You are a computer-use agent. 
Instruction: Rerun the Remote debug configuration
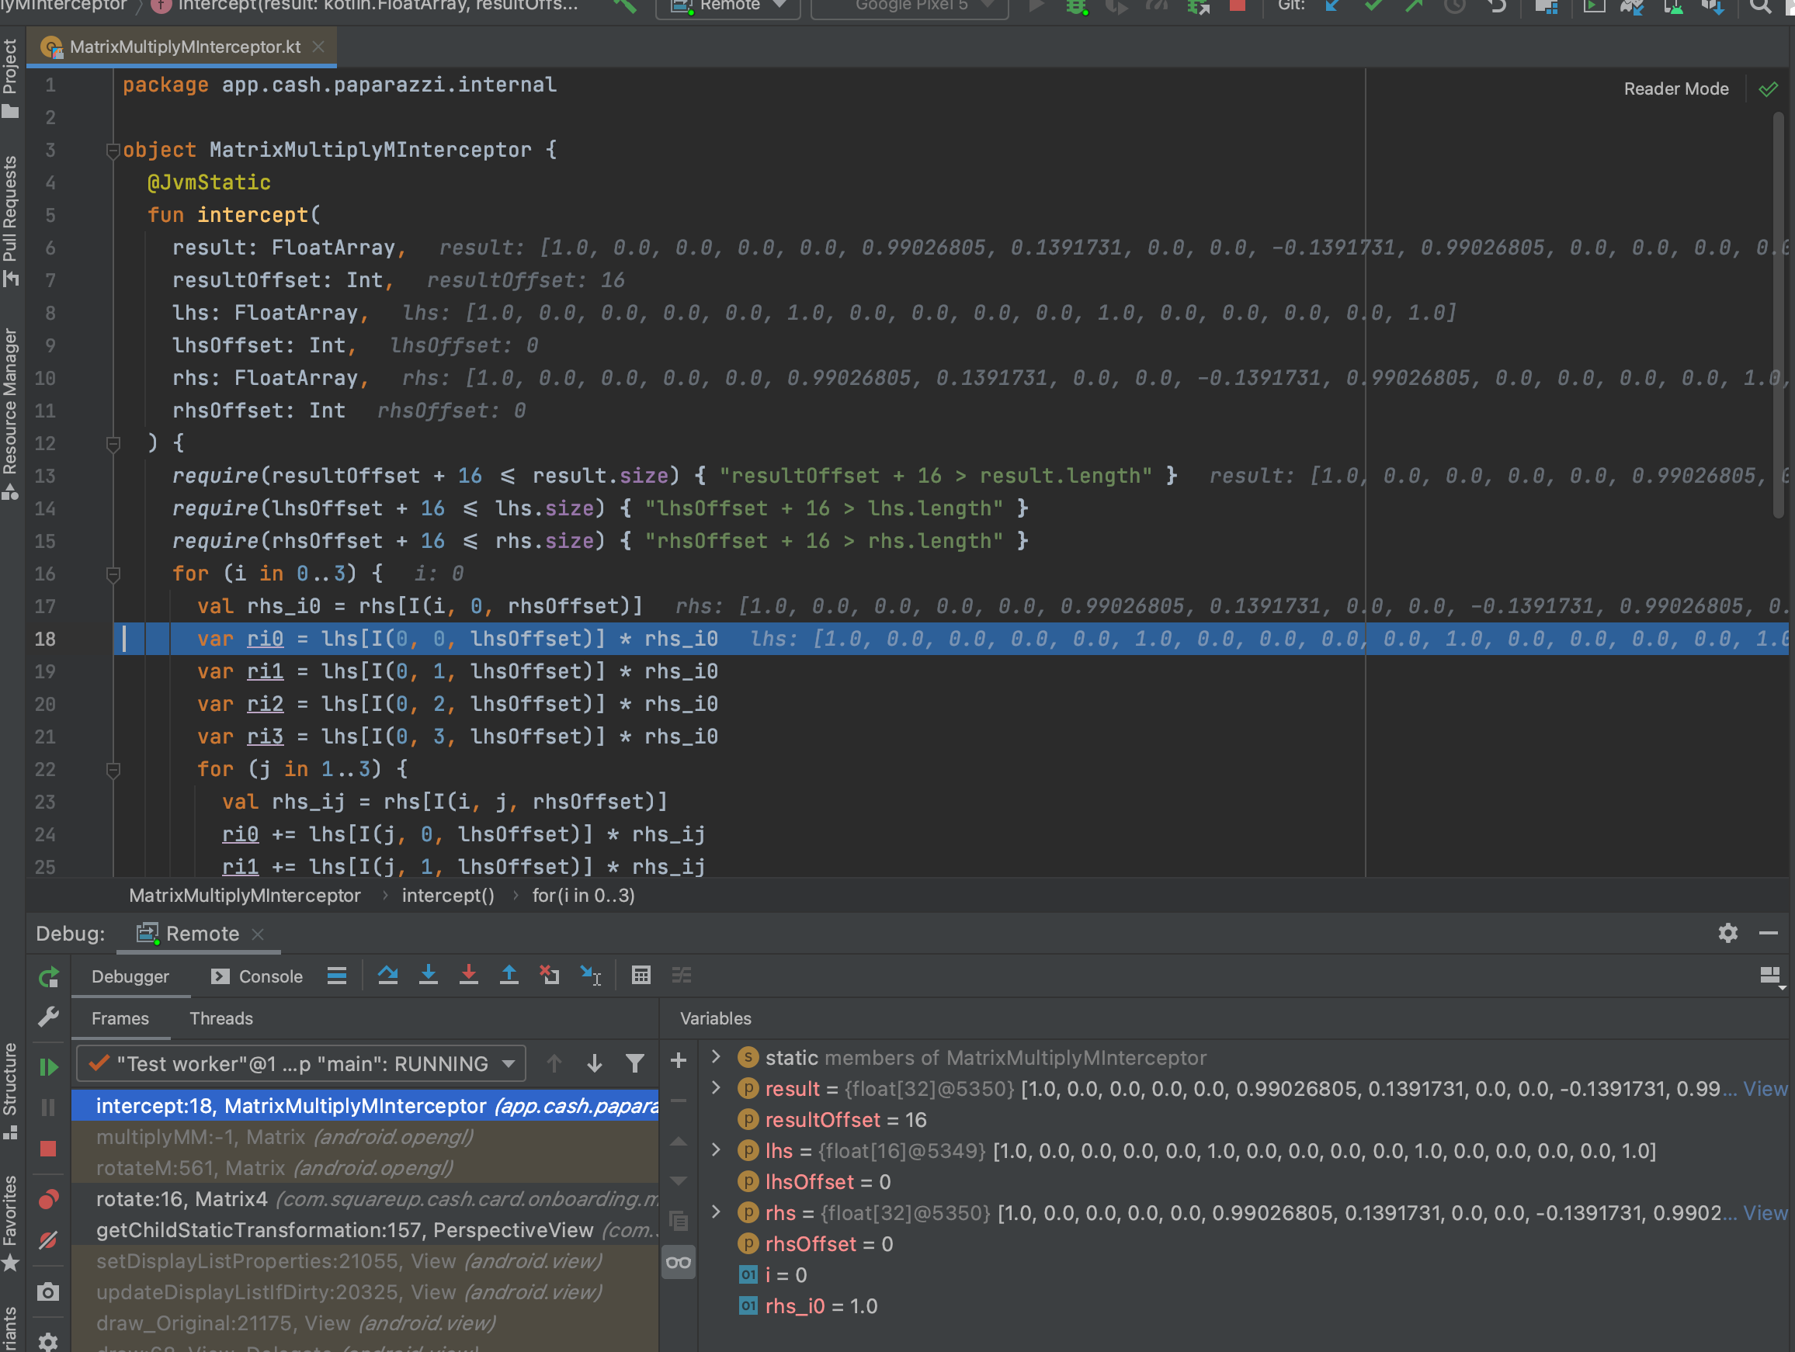[x=49, y=976]
